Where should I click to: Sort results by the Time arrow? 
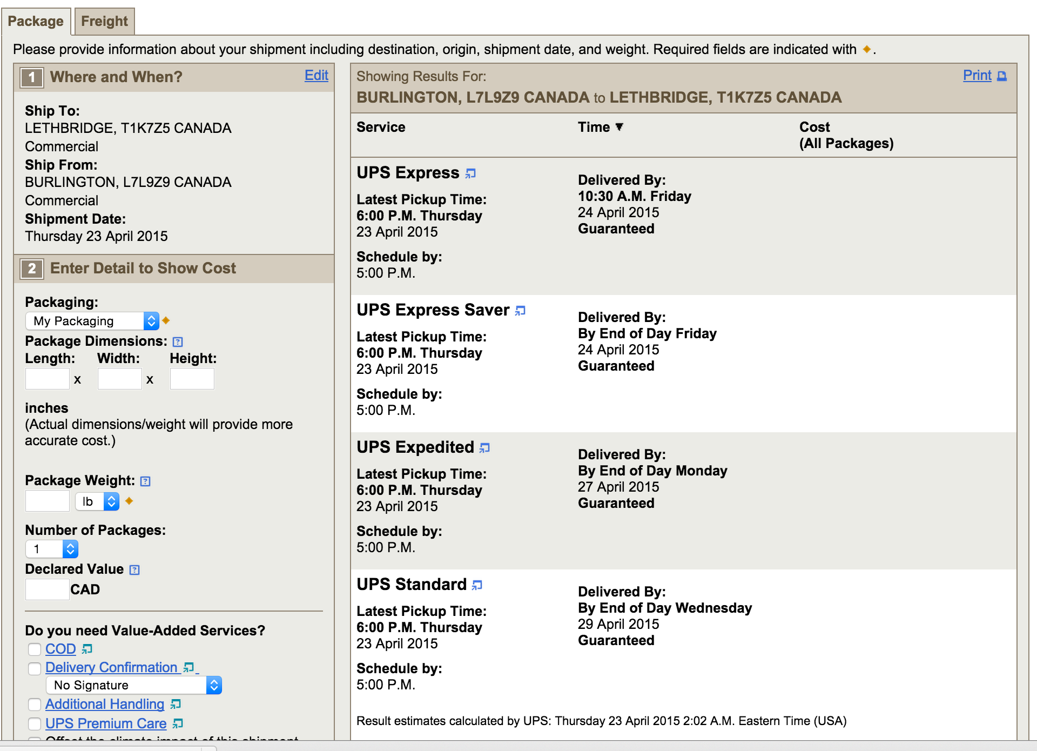[x=619, y=127]
